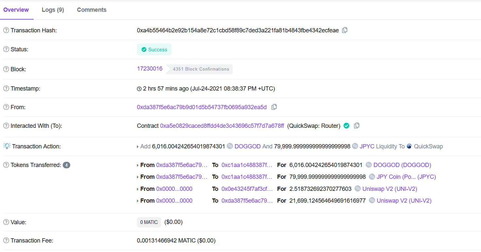Click the DOGGOD token icon in Transaction Action
The height and width of the screenshot is (252, 481).
click(230, 146)
